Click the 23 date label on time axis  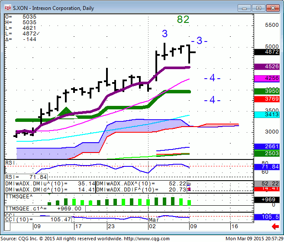coord(111,226)
